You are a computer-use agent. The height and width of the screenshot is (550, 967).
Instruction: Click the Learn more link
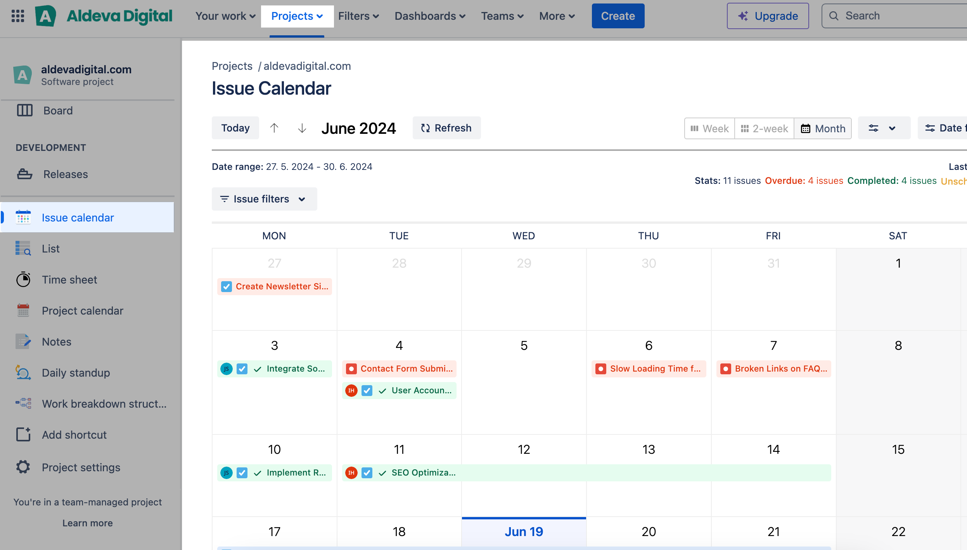[x=87, y=523]
